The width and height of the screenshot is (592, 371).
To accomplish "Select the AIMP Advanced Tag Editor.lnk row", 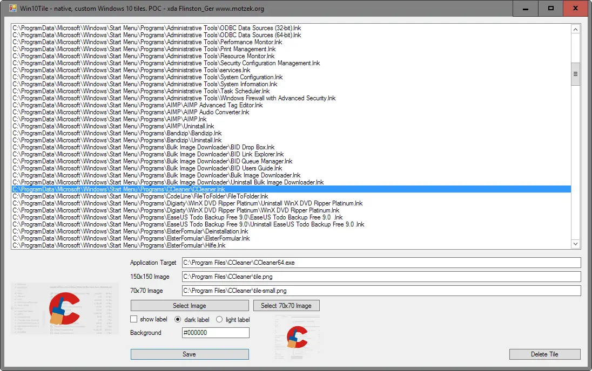I will 291,105.
